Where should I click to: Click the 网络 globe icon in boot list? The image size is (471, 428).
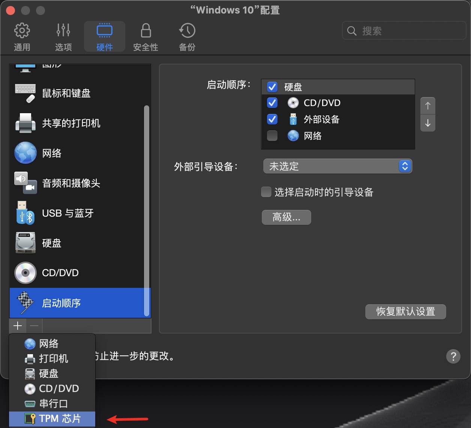[x=293, y=136]
